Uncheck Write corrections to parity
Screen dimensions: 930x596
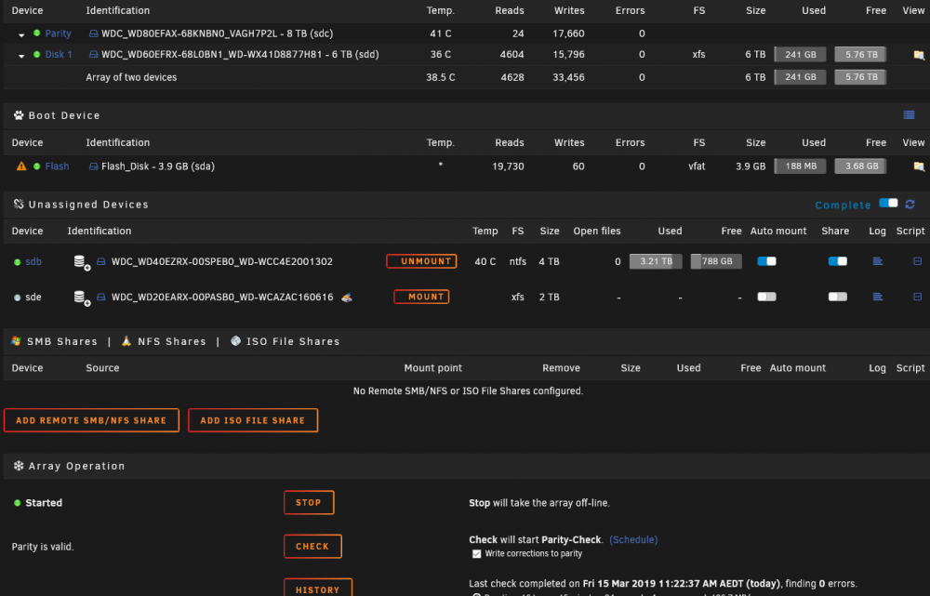tap(476, 554)
